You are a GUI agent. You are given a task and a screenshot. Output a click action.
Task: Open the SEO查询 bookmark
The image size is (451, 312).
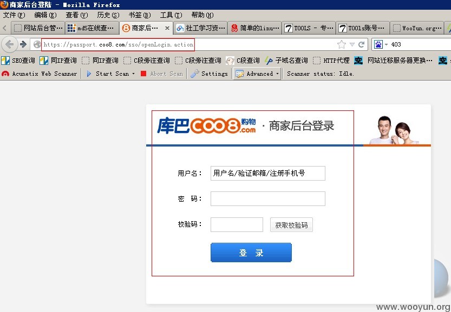tap(18, 61)
